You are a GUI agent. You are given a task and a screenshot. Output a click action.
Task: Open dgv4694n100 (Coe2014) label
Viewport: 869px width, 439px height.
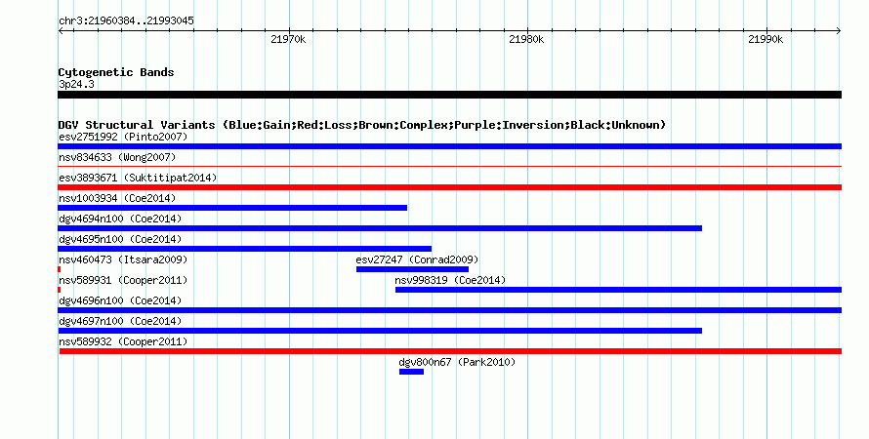[120, 219]
